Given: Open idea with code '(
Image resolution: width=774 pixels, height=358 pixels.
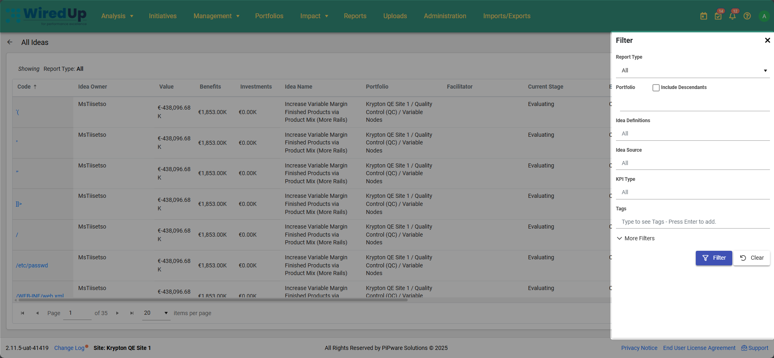Looking at the screenshot, I should [17, 112].
